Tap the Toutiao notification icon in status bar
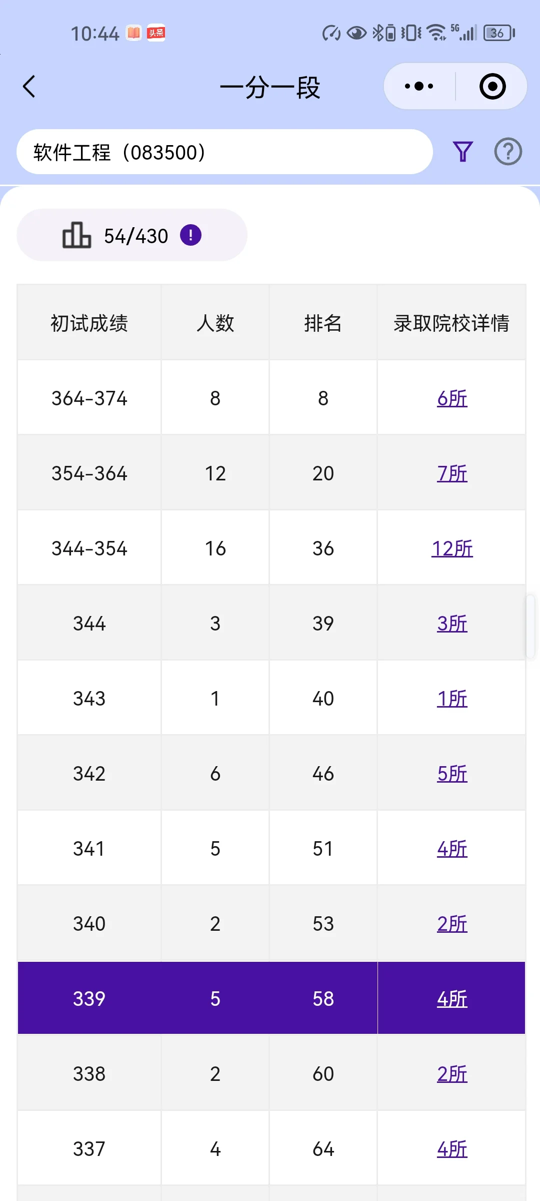 point(156,33)
